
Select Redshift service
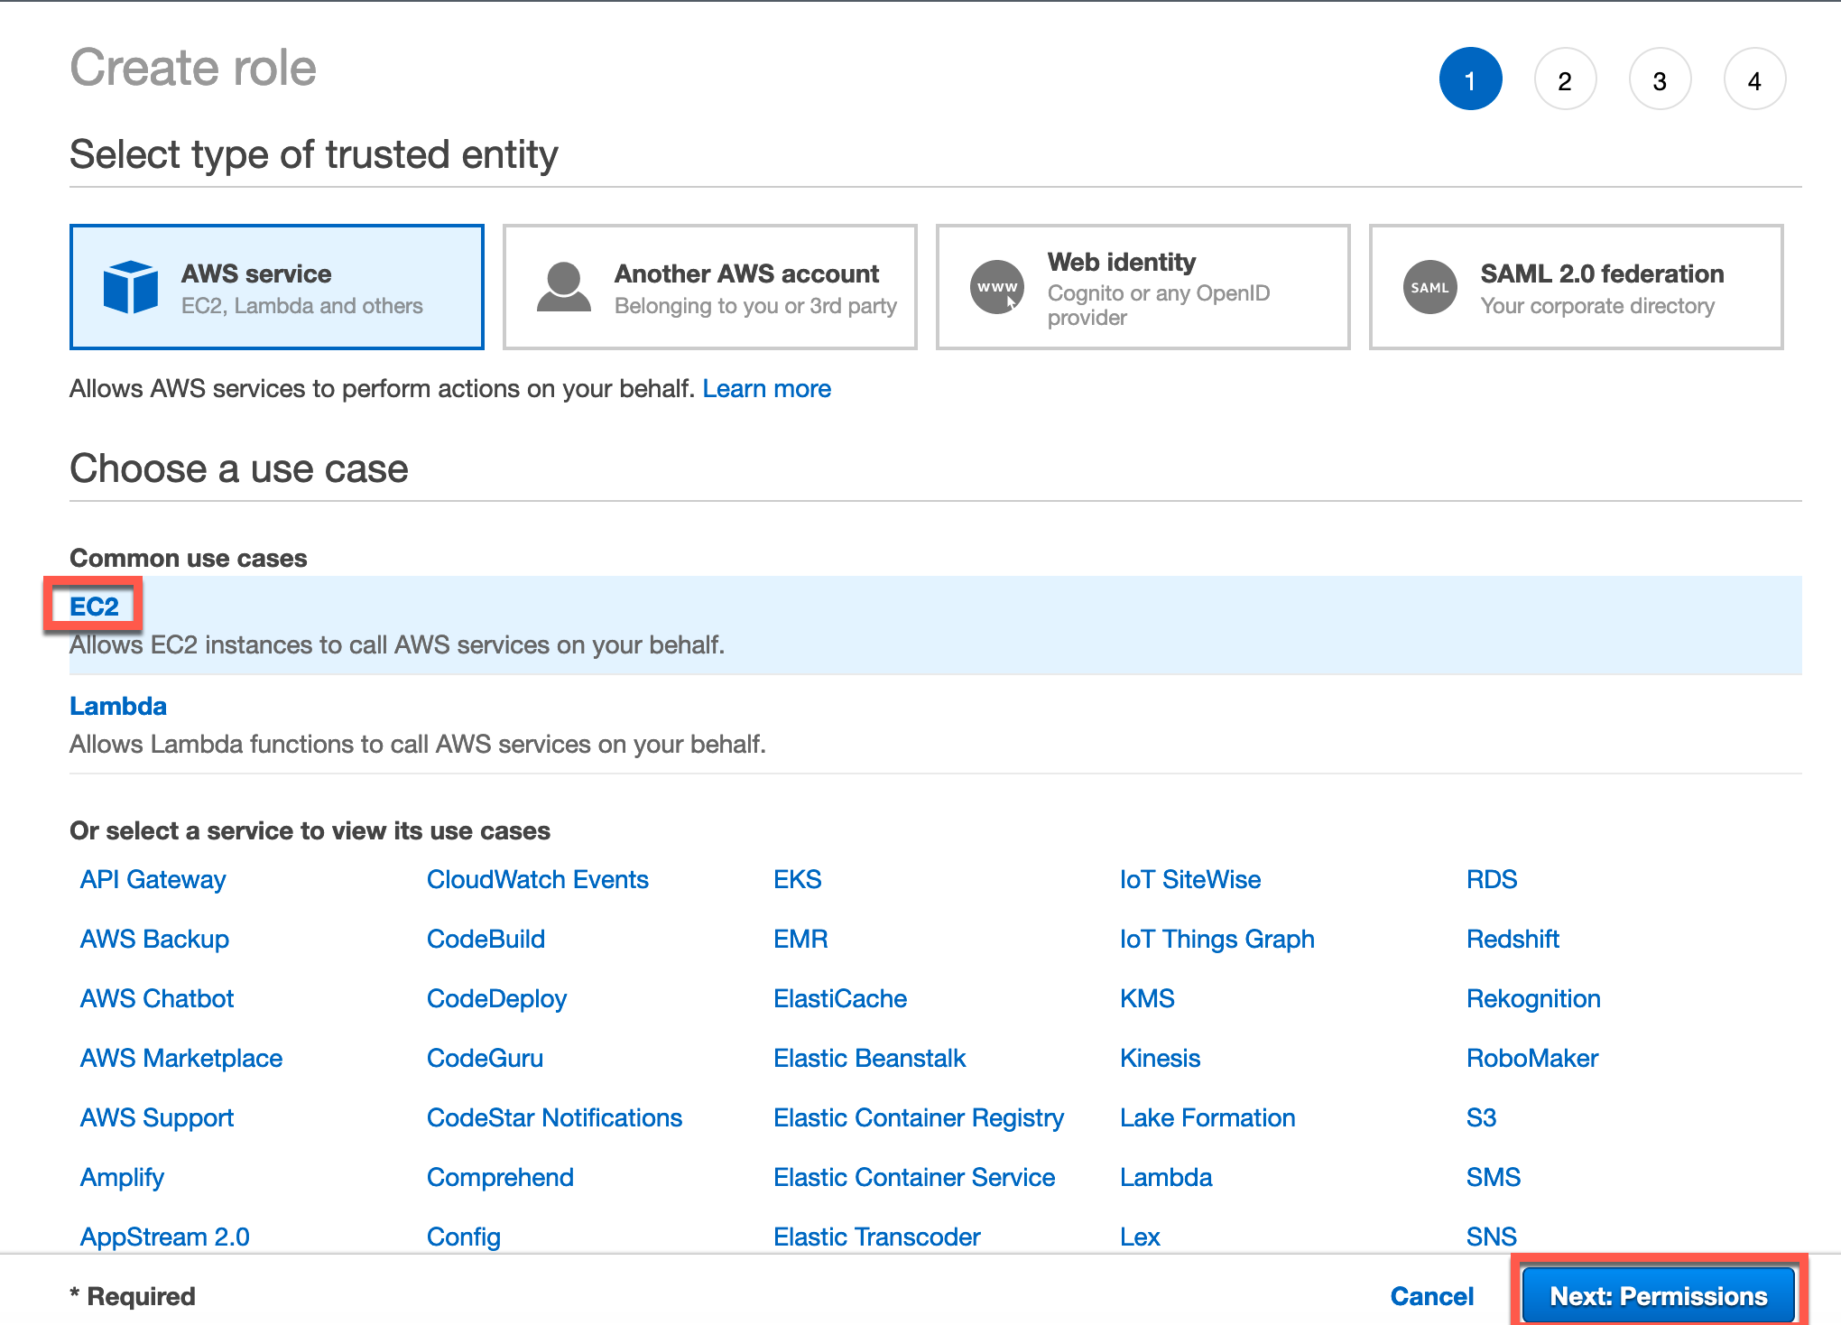[1513, 939]
